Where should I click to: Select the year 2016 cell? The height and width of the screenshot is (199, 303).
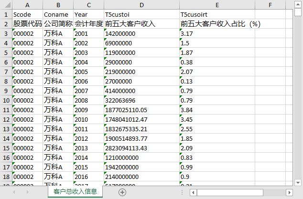coord(89,177)
